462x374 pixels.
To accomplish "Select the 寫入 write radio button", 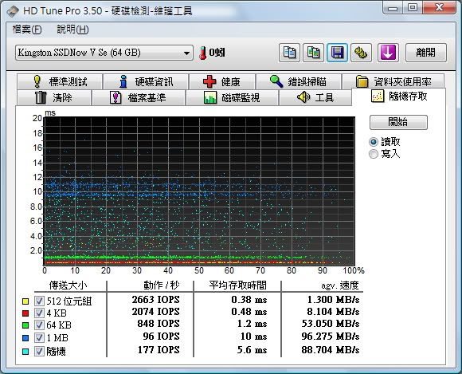I will coord(374,154).
